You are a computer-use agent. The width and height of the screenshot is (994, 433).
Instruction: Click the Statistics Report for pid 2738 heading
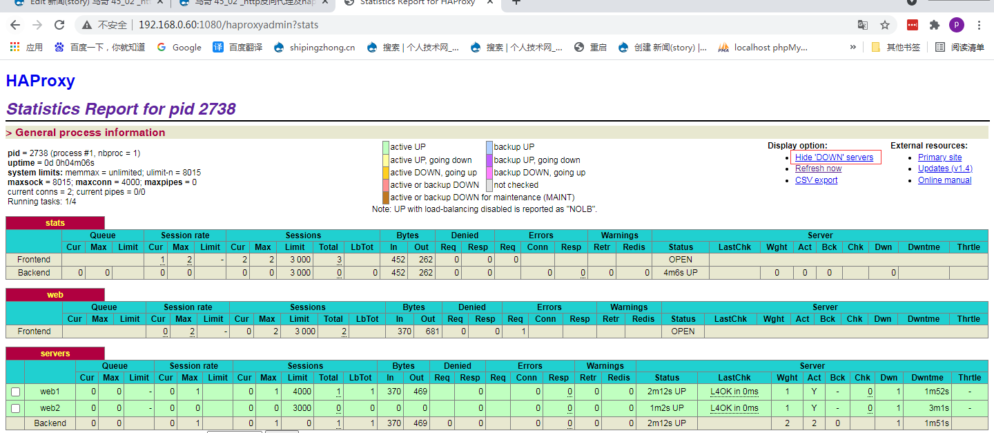(121, 109)
